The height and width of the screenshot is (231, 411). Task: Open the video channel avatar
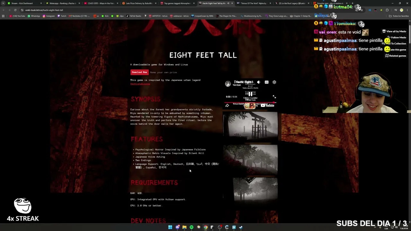228,83
